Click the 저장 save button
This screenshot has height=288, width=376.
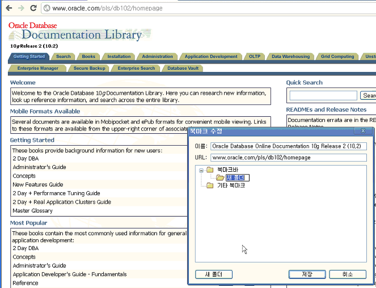click(x=307, y=274)
